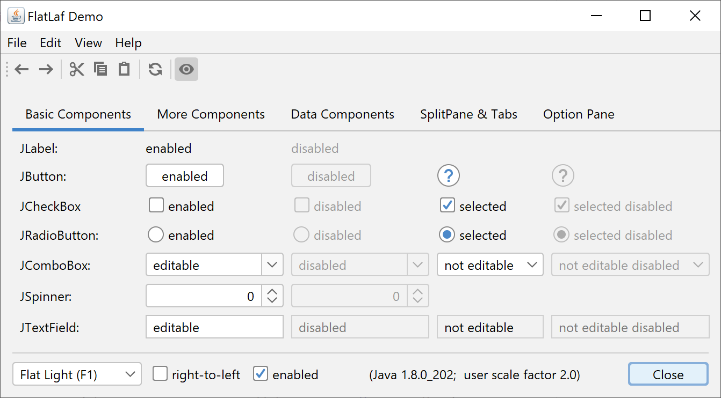Click the Forward arrow toolbar icon
The width and height of the screenshot is (721, 398).
pos(46,69)
